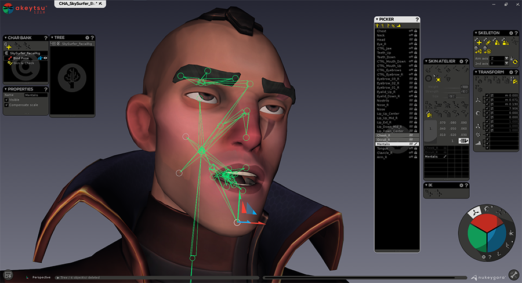Click the yellow highlighted brush icon in Skin Atelier
The width and height of the screenshot is (522, 283).
pos(438,79)
